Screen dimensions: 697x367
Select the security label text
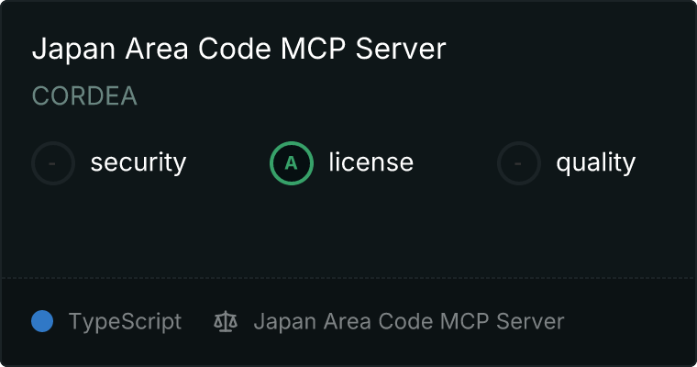click(138, 163)
